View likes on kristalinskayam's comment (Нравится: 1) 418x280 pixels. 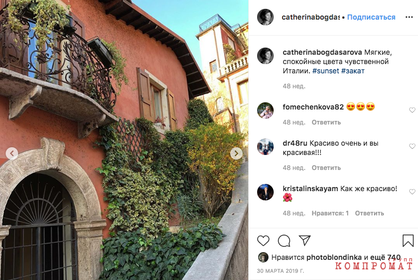pos(330,213)
